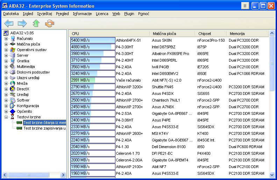Screen dimensions: 277x180
Task: Click the forward arrow toolbar icon
Action: point(22,23)
